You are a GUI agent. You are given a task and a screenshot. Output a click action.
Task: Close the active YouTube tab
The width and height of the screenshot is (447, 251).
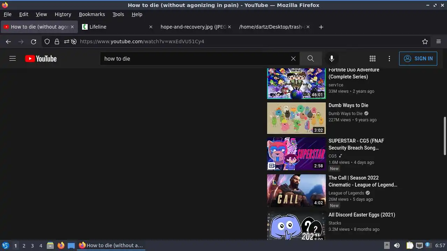pos(72,27)
